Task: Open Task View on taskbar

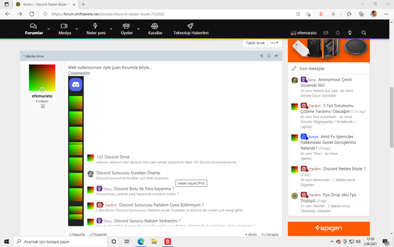Action: coord(127,241)
